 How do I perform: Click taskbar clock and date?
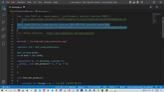pos(157,90)
